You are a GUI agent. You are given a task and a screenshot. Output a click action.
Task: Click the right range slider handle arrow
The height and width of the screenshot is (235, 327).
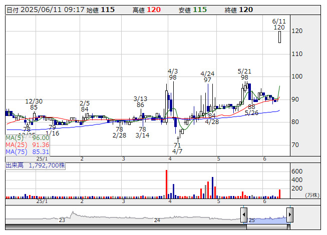coord(290,214)
